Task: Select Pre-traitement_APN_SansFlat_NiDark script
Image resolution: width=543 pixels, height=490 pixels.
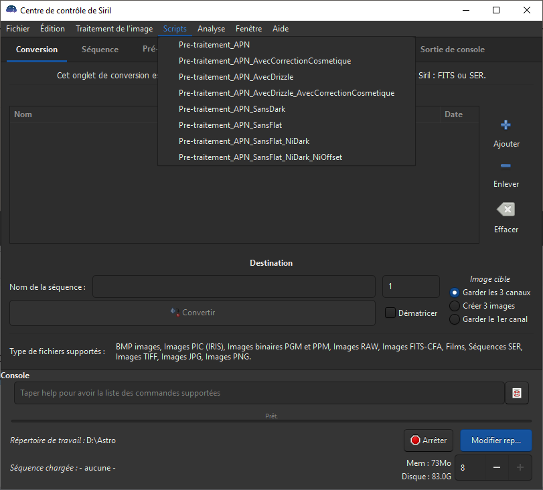Action: click(x=287, y=141)
